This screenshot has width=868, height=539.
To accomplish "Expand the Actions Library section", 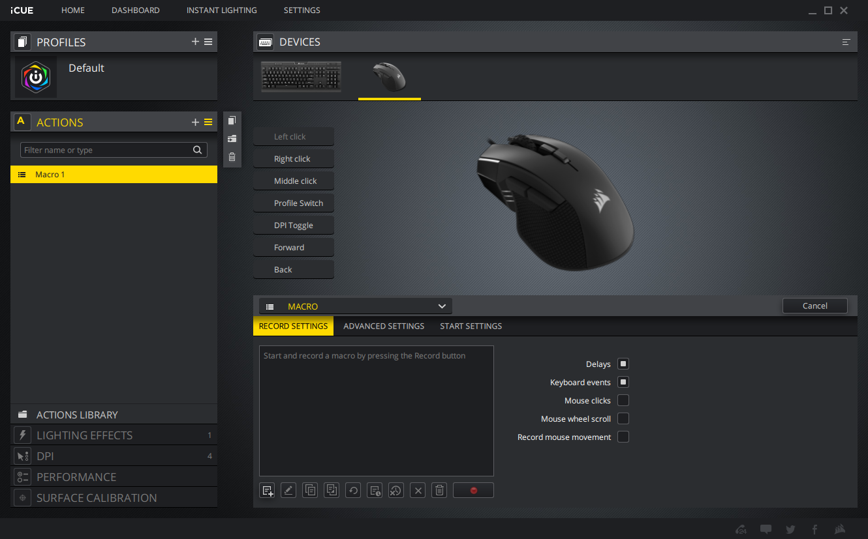I will [x=114, y=415].
